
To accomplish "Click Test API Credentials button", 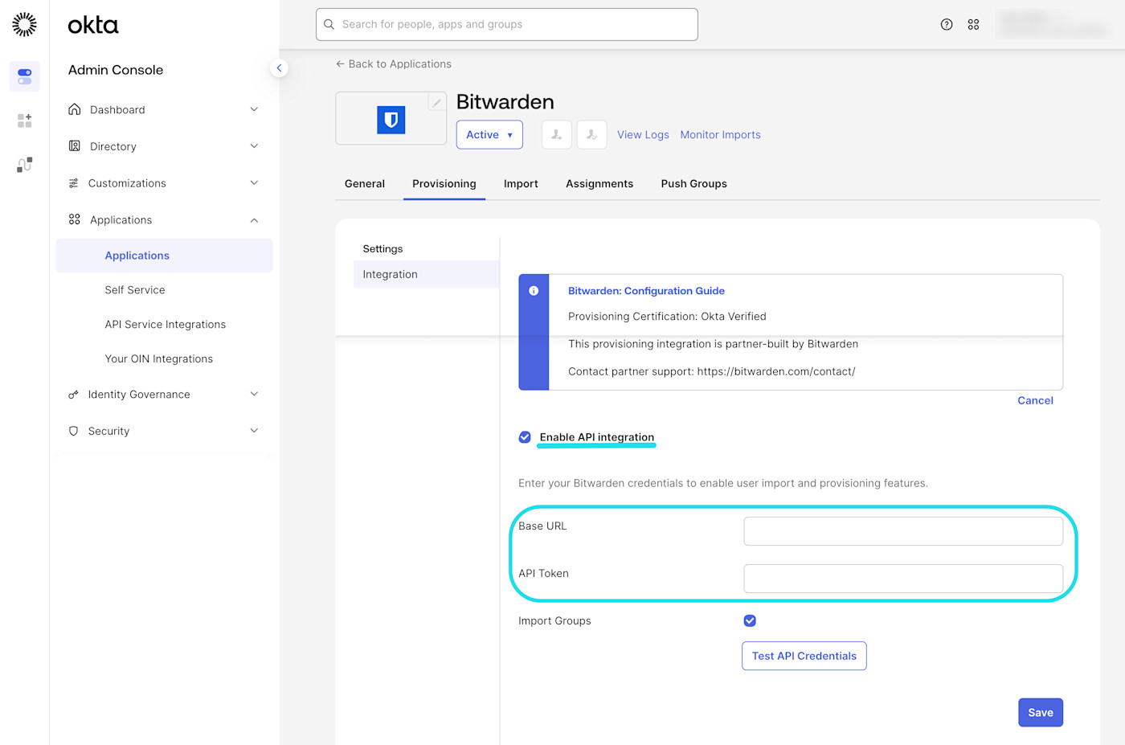I will pos(804,656).
